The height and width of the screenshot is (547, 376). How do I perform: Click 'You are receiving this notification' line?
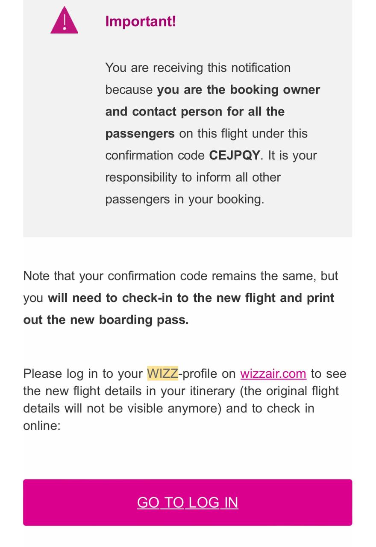(198, 68)
